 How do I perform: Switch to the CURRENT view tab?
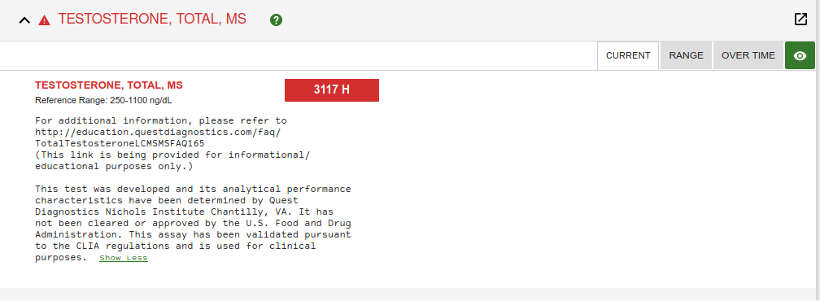tap(628, 55)
